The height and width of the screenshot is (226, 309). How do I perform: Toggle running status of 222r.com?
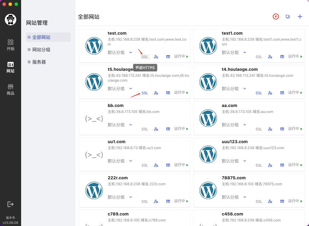tap(181, 201)
